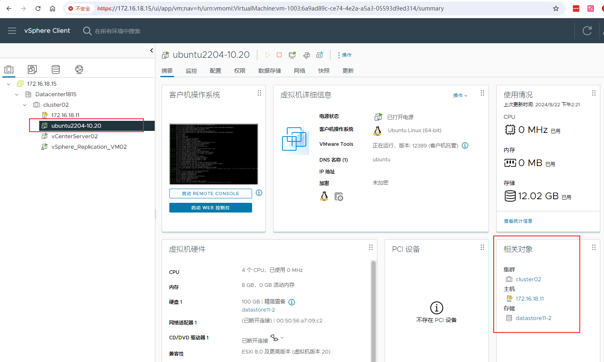
Task: Open the 更新 tab
Action: [348, 71]
